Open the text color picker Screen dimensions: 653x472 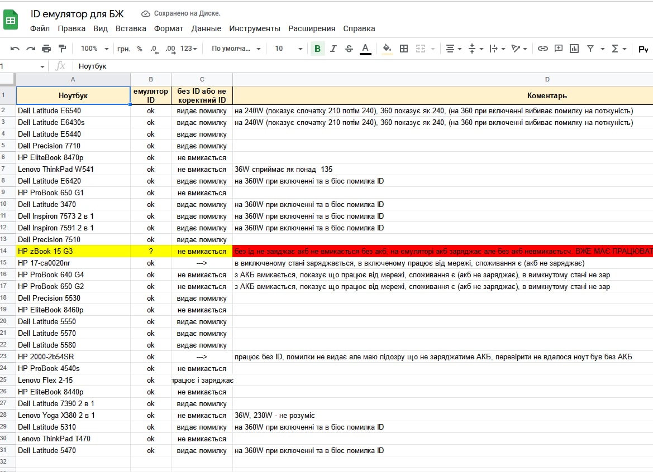365,49
